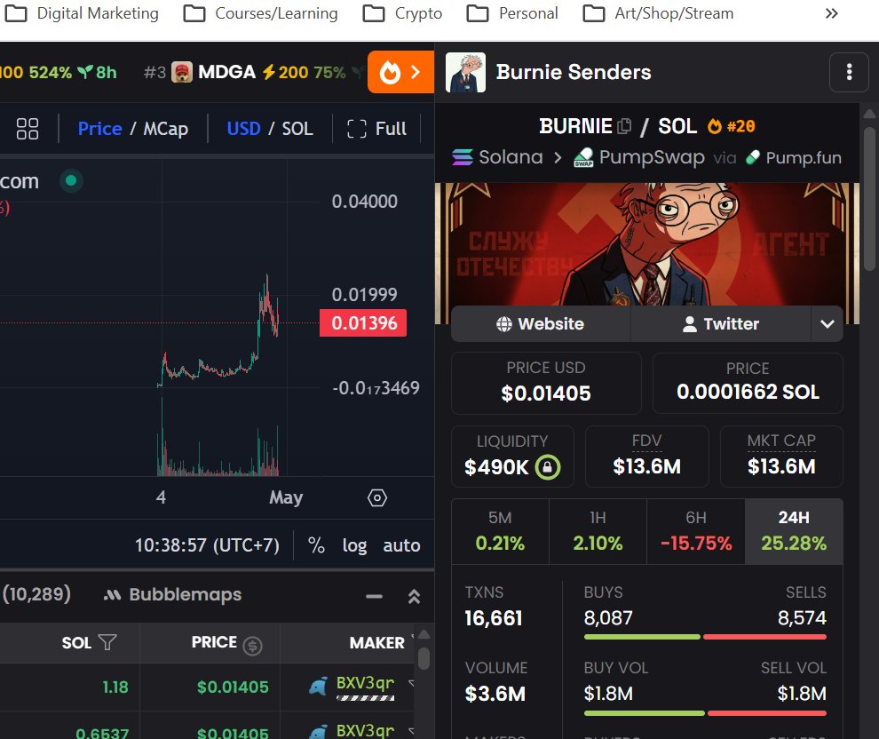Open the three-dot menu beside Burnie Senders

[x=849, y=72]
